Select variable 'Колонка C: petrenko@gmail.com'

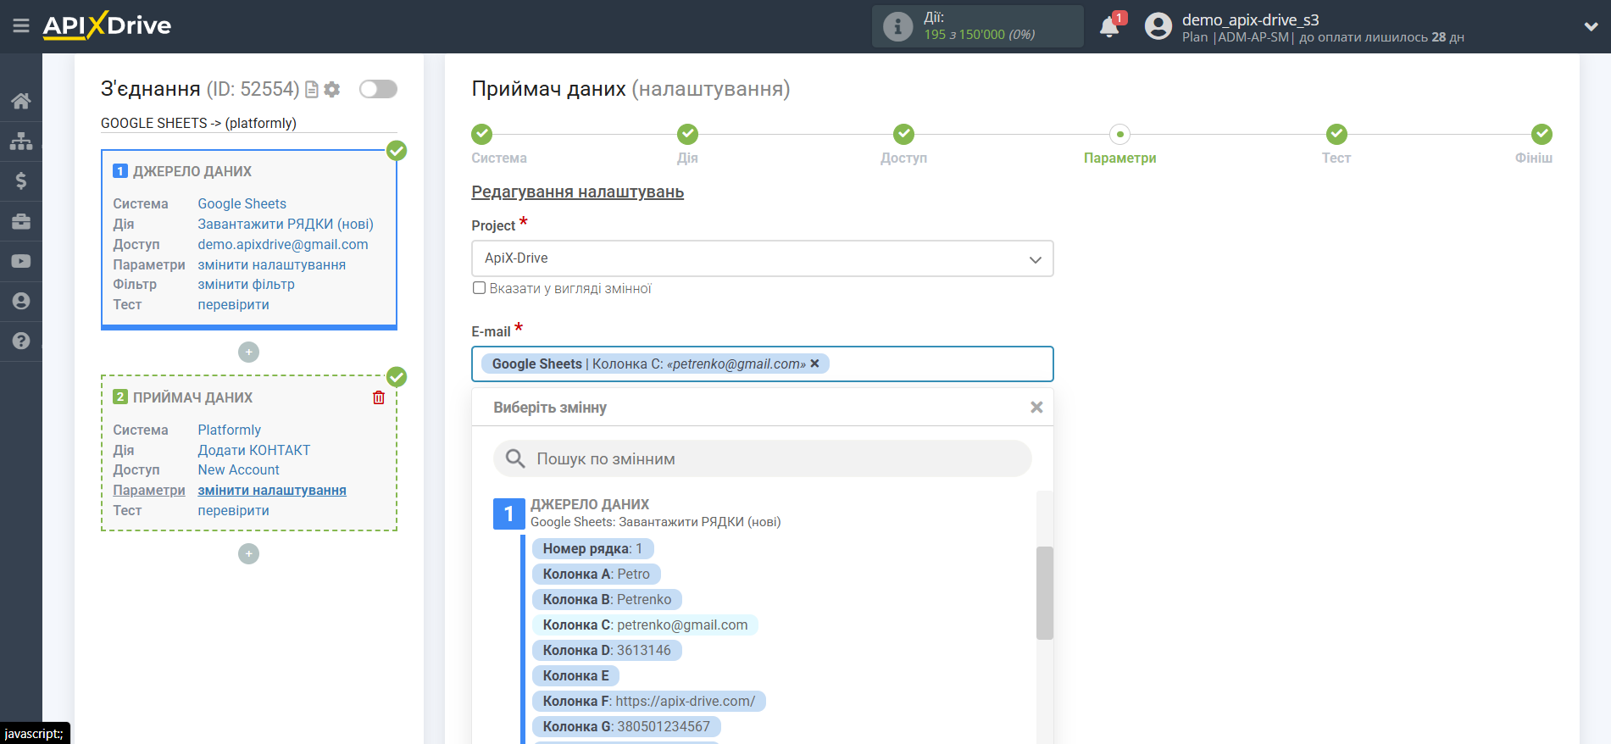point(645,625)
